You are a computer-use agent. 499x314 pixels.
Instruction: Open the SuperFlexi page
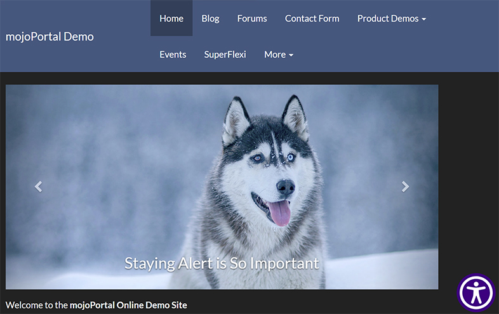pyautogui.click(x=225, y=55)
